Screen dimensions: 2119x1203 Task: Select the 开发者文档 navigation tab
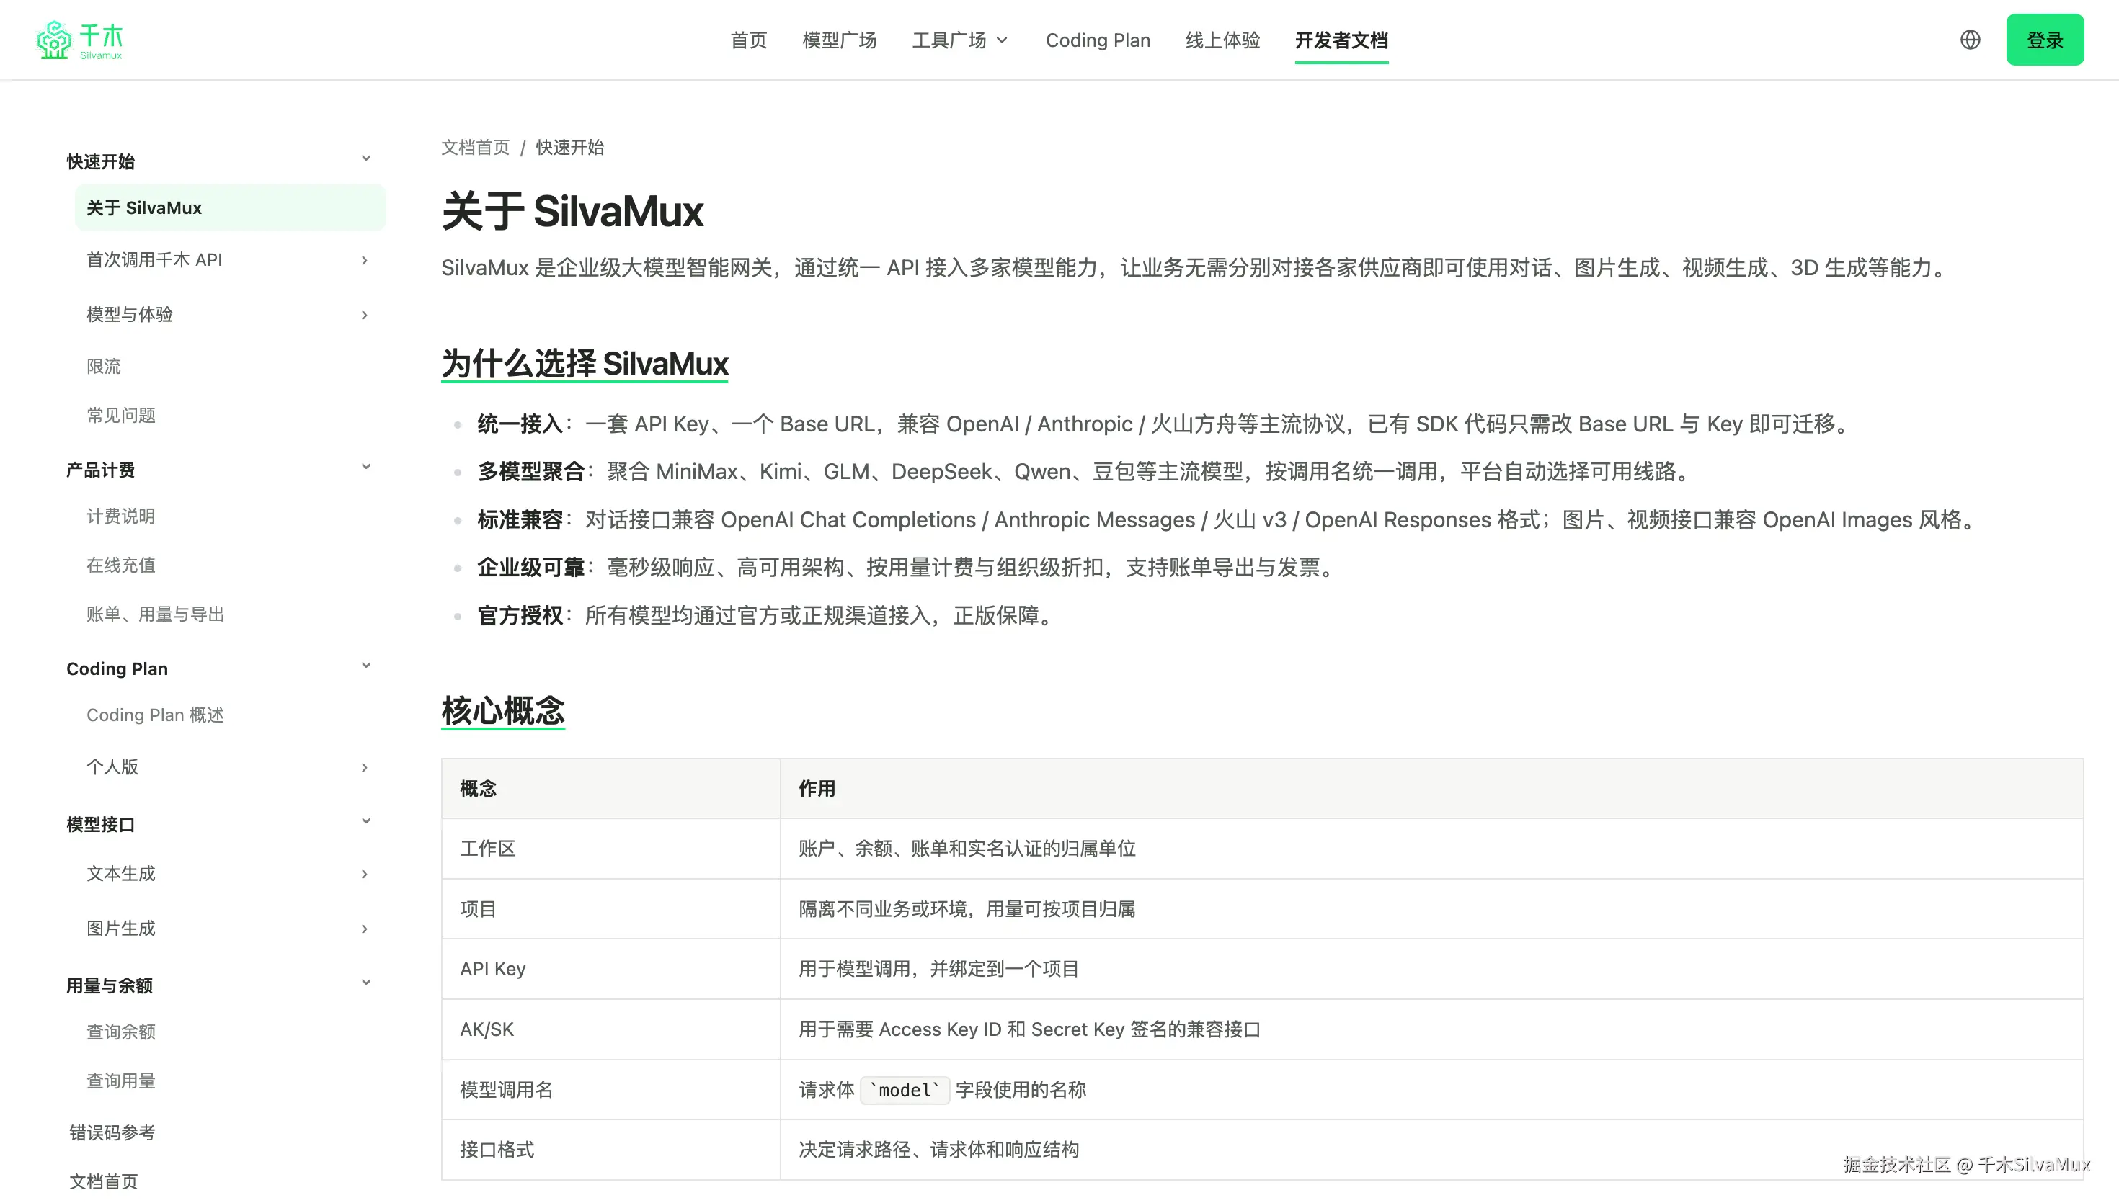pos(1341,40)
